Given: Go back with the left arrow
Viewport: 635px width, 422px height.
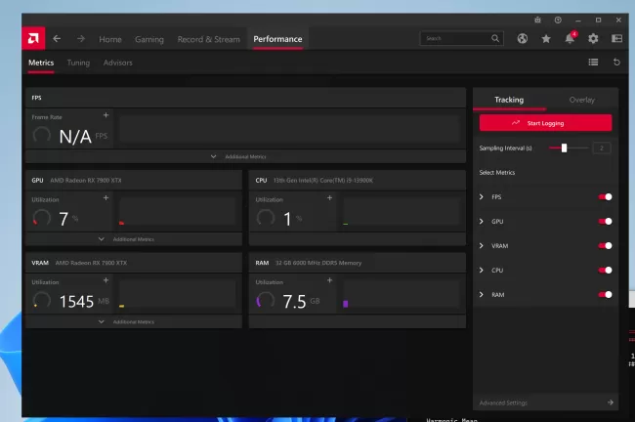Looking at the screenshot, I should (57, 39).
